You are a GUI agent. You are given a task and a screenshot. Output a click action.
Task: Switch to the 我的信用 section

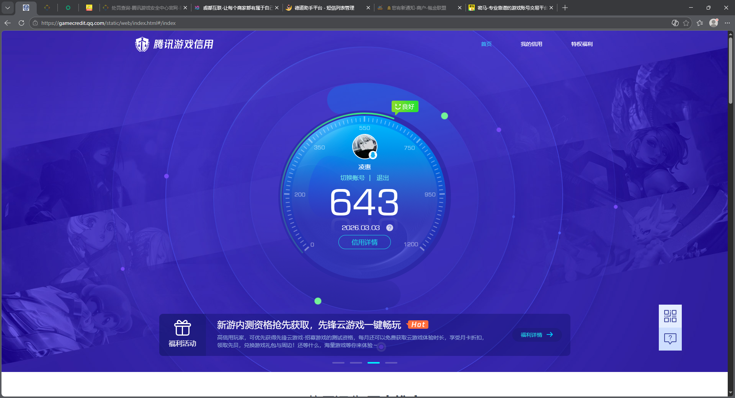point(531,44)
